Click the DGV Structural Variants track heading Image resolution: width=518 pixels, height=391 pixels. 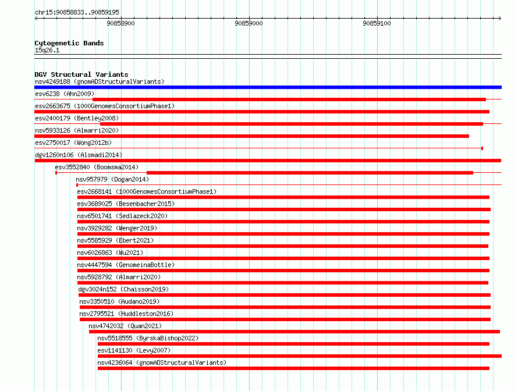click(x=81, y=74)
